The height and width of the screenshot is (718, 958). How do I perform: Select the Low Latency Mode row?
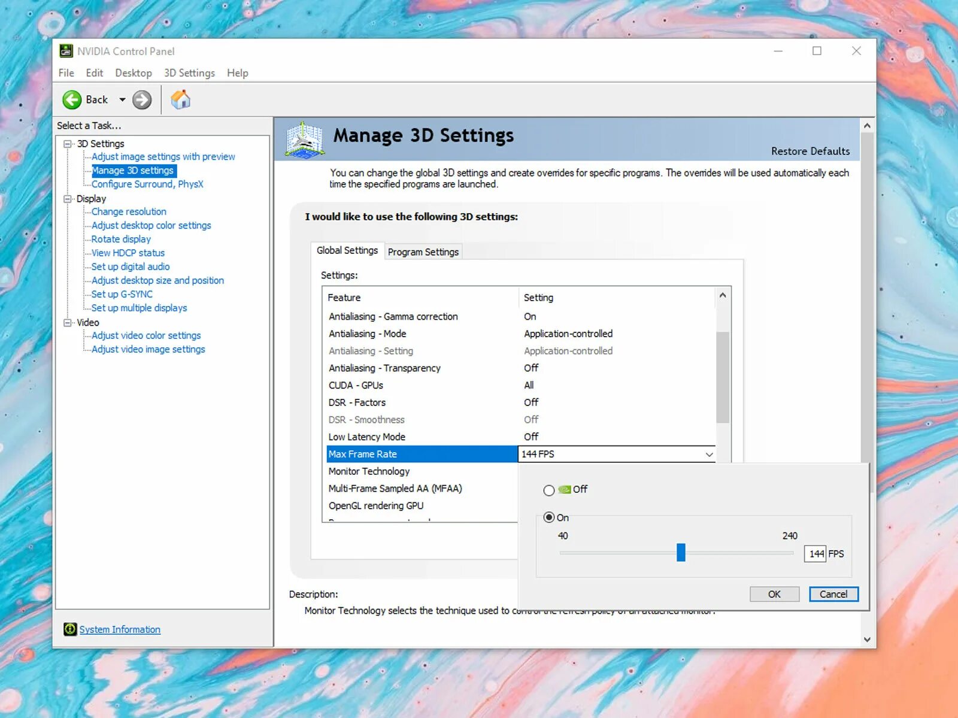tap(520, 437)
